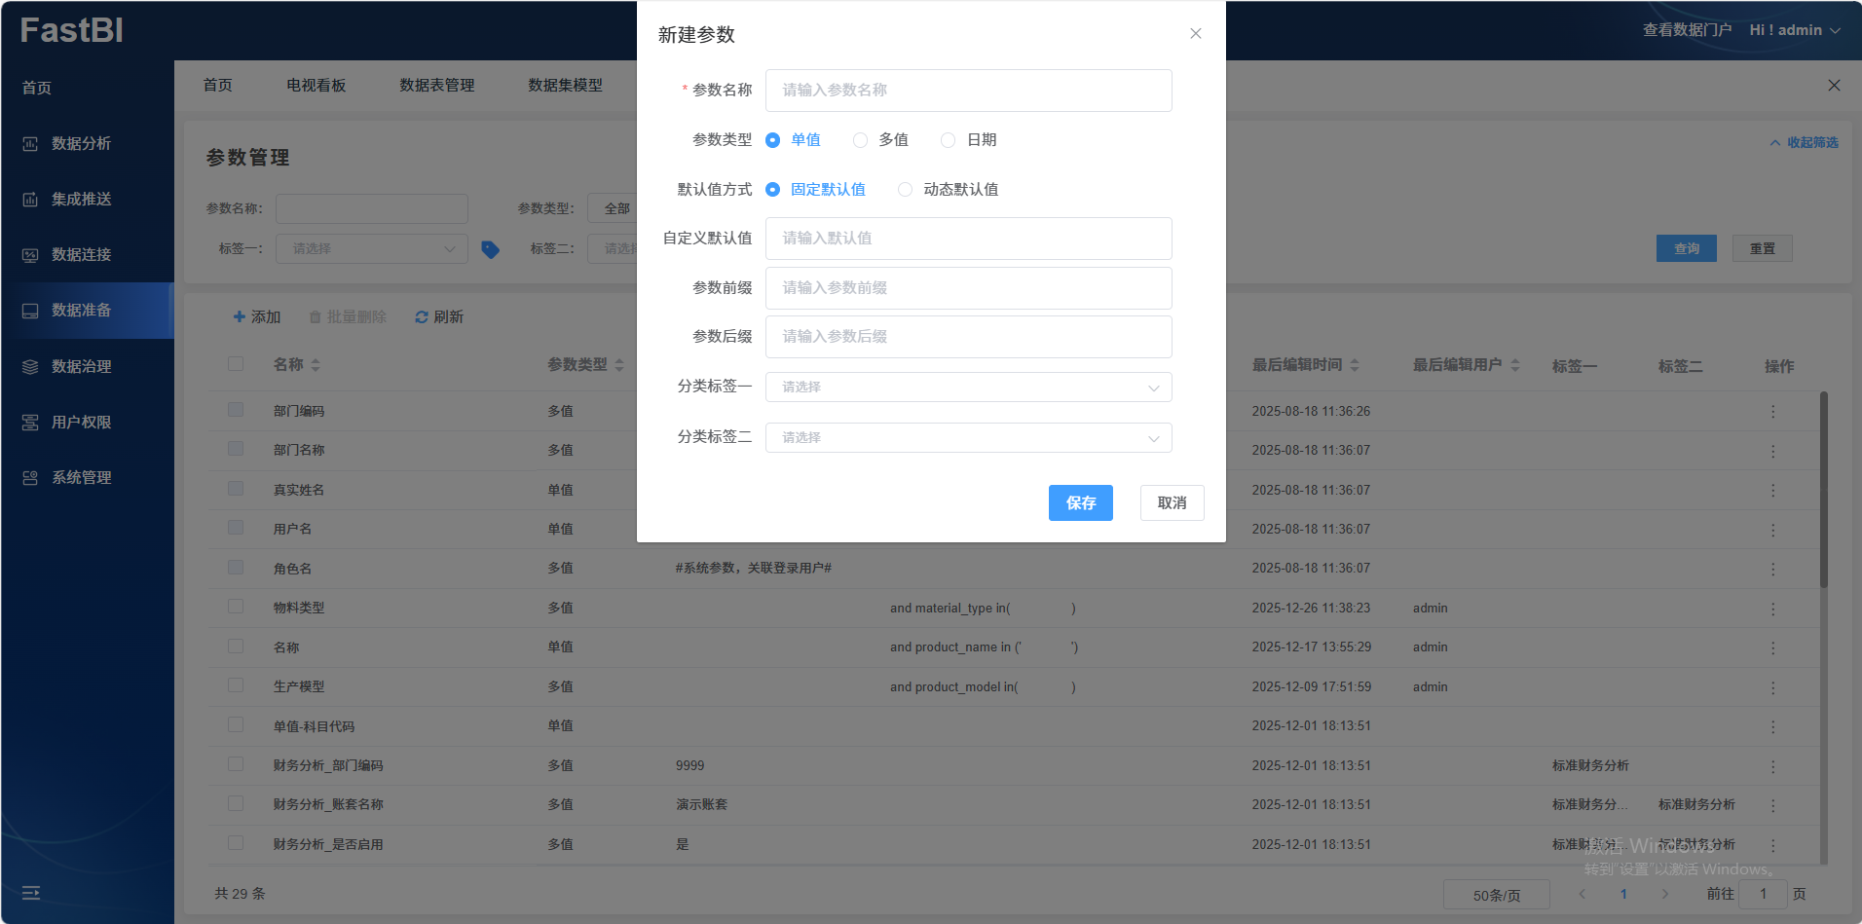Open the 分类标签二 dropdown

[x=968, y=438]
